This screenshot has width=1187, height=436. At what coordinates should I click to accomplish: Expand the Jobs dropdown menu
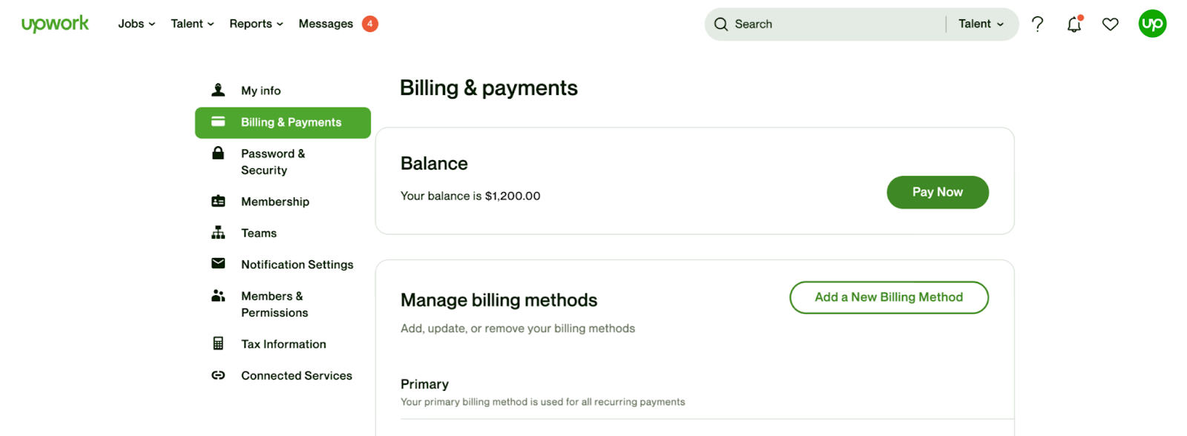(x=137, y=24)
